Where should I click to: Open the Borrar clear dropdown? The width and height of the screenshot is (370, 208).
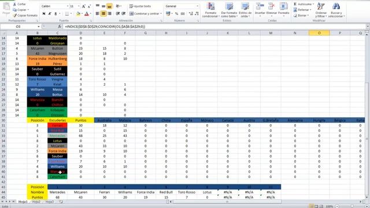coord(301,16)
